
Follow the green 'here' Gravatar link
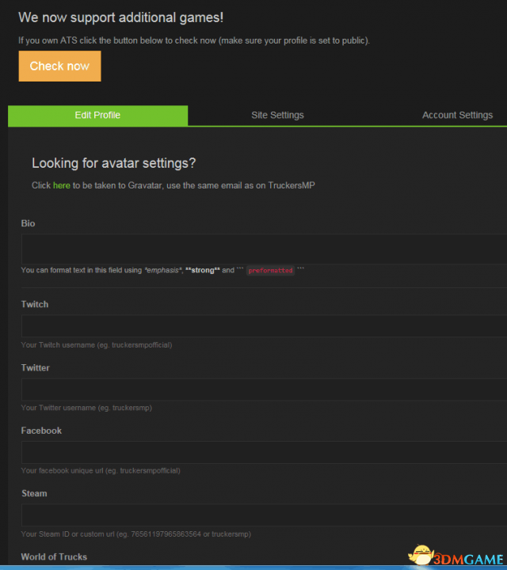point(62,185)
